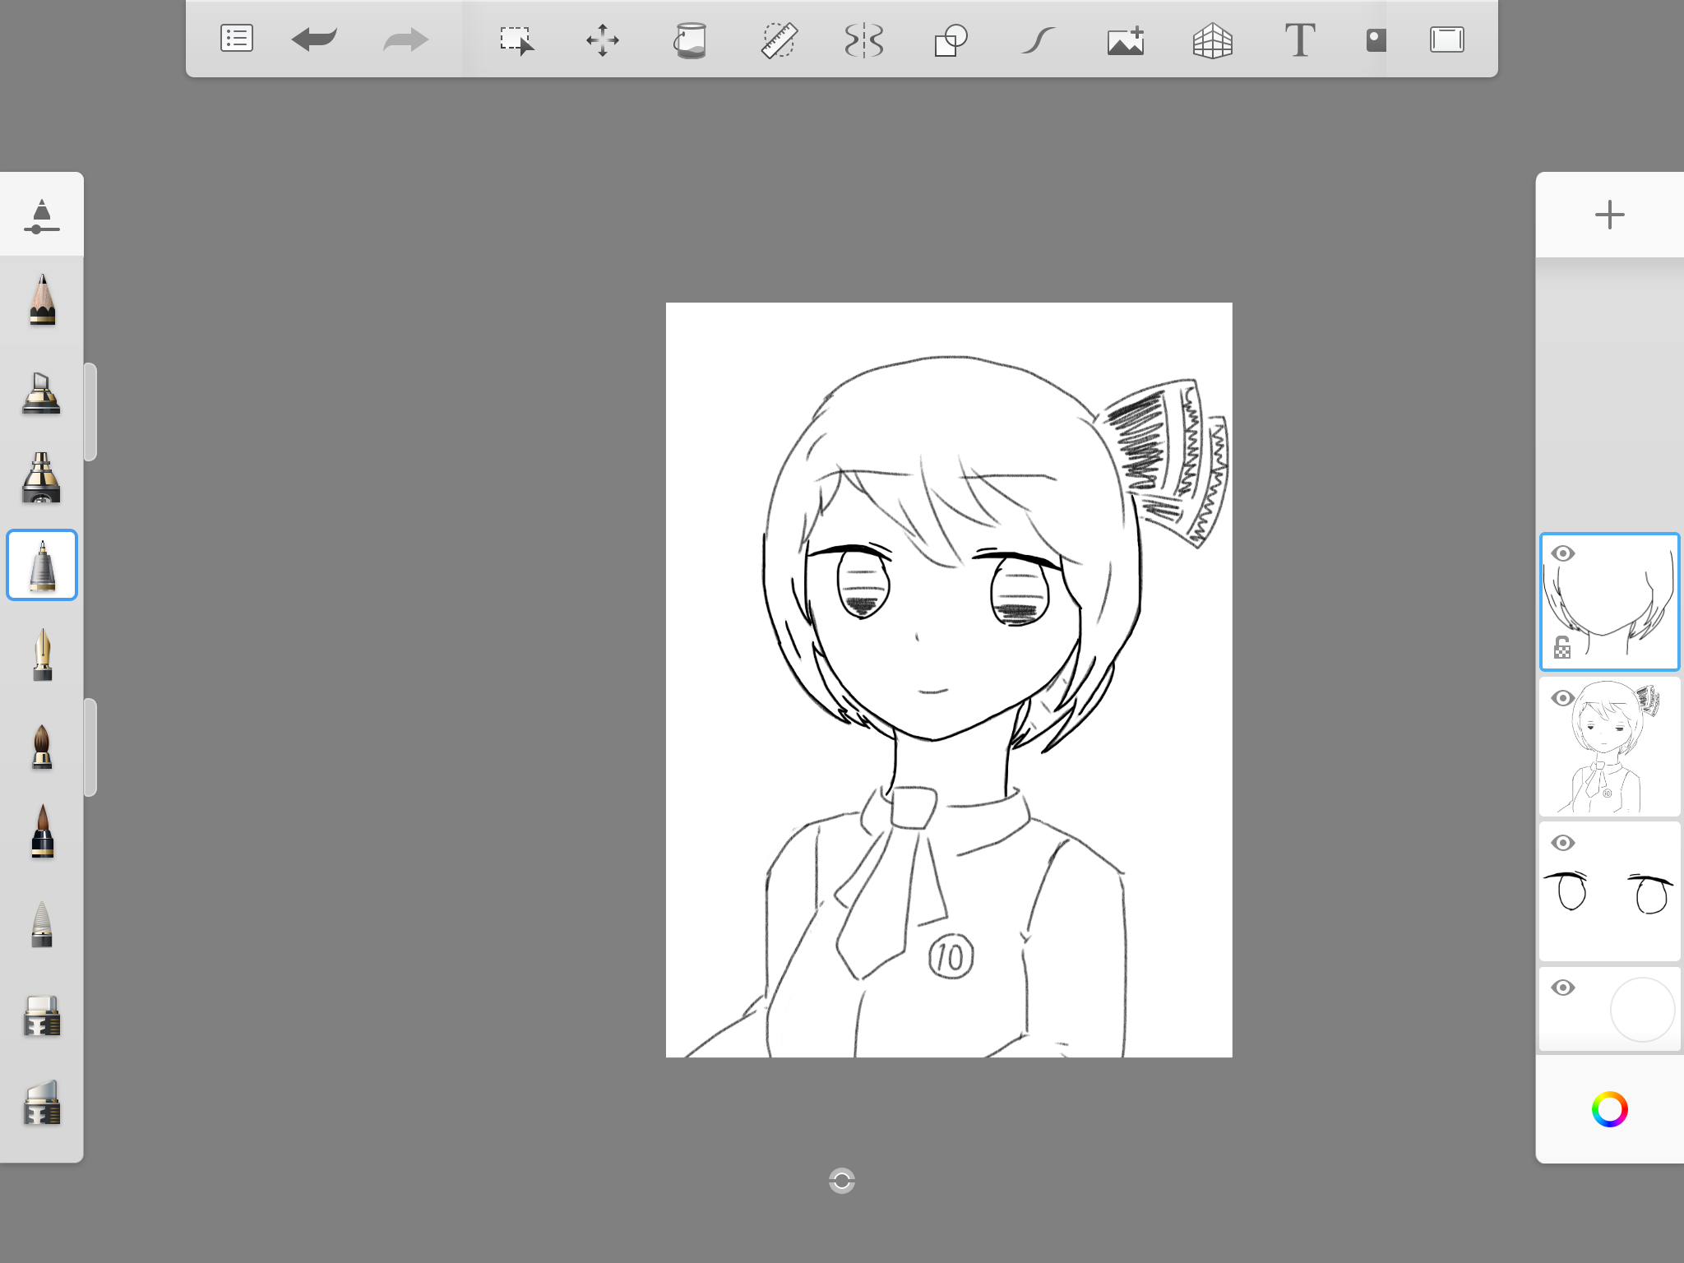Toggle Predictive Stroke curve tool
1684x1263 pixels.
click(x=1039, y=40)
